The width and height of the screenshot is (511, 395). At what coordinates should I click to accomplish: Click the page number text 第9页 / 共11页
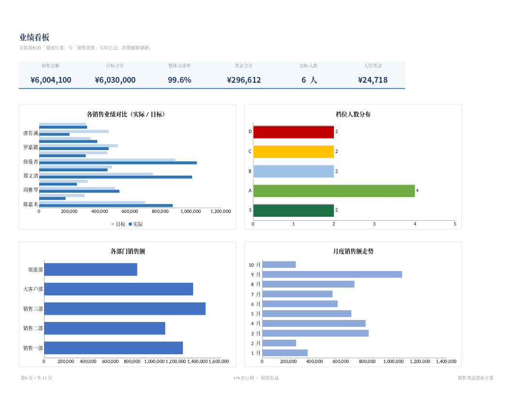point(36,378)
